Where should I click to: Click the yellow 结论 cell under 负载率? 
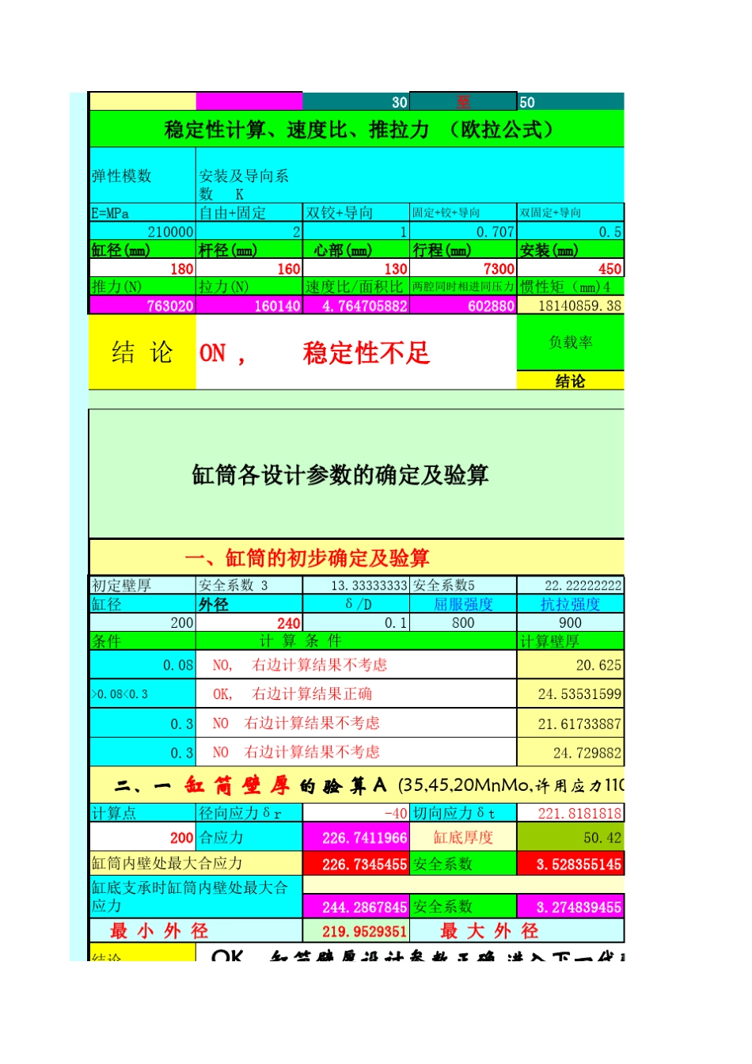tap(571, 381)
